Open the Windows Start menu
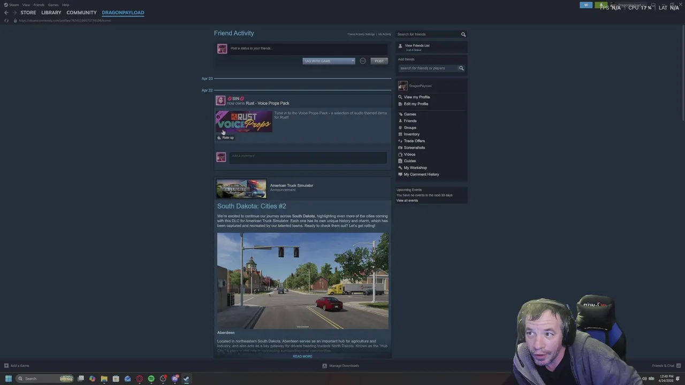This screenshot has width=685, height=385. 8,379
